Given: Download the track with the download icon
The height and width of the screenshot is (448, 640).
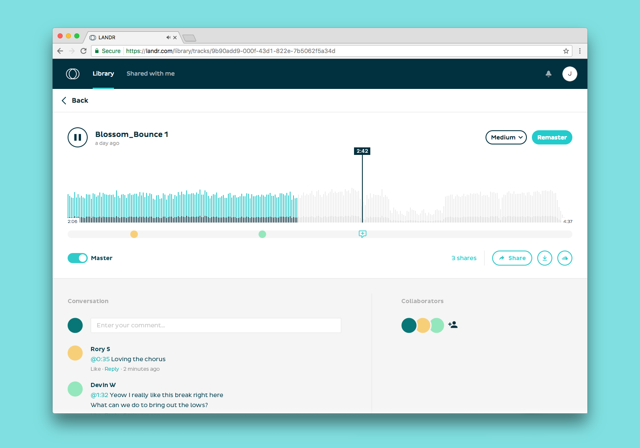Looking at the screenshot, I should click(545, 258).
